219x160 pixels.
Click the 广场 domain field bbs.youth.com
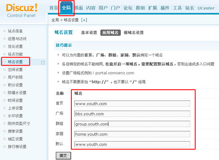132,114
